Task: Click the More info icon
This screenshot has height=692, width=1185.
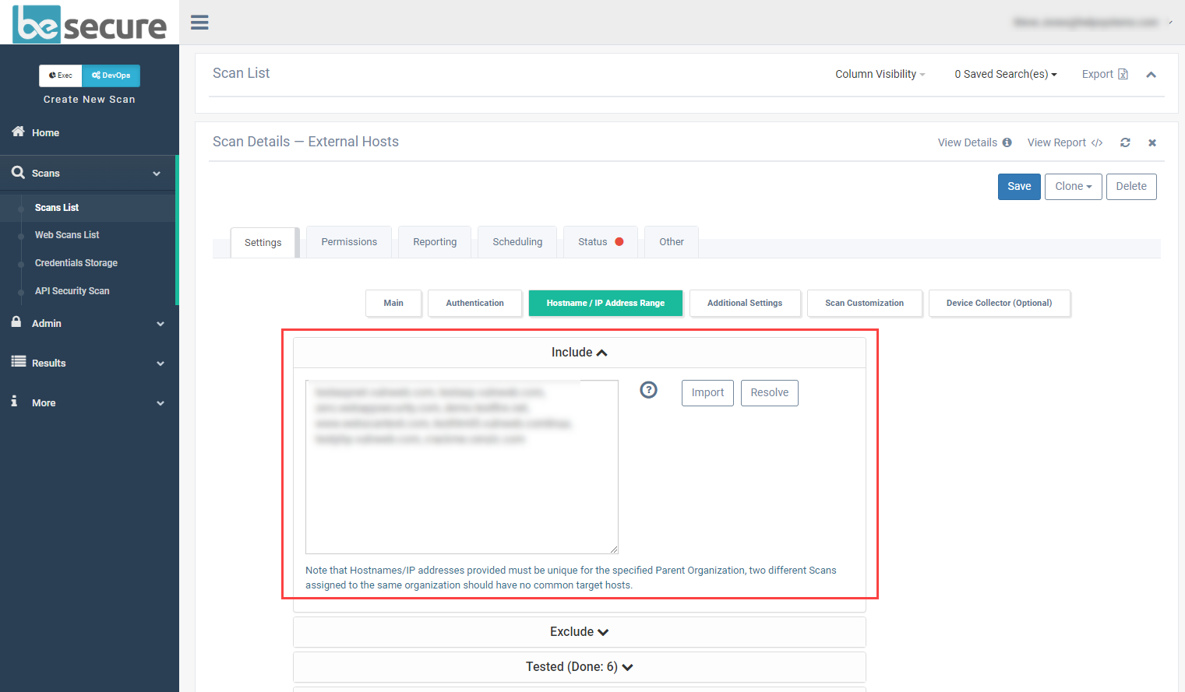Action: (14, 401)
